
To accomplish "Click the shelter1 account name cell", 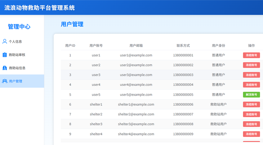I will coord(96,104).
